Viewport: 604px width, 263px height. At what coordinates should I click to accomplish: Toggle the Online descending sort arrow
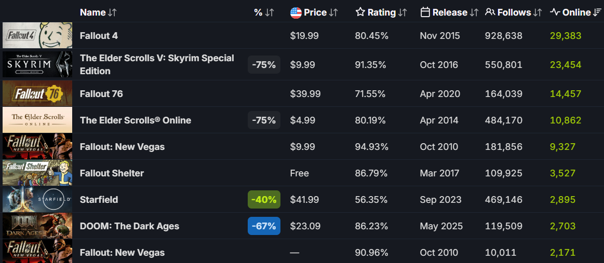tap(597, 12)
